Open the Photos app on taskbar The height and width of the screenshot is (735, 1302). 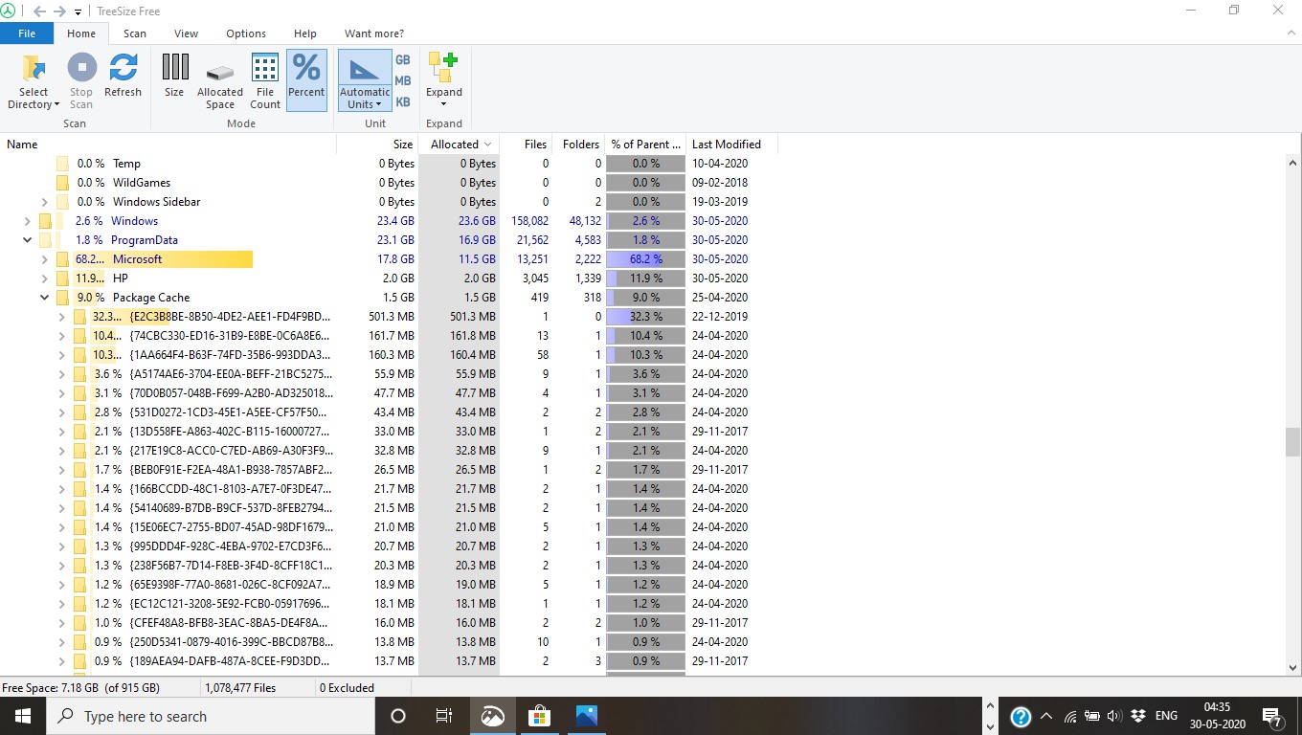click(x=587, y=716)
